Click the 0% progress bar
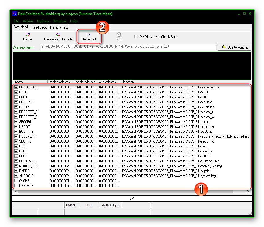Viewport: 264px width, 227px height. point(132,198)
